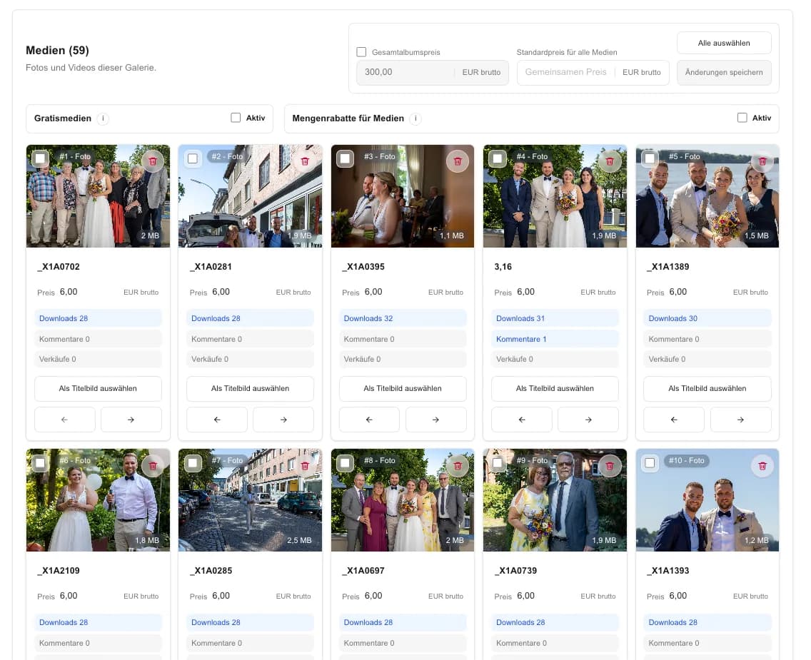Select photo #6 checkbox
Screen dimensions: 811x660
tap(41, 462)
